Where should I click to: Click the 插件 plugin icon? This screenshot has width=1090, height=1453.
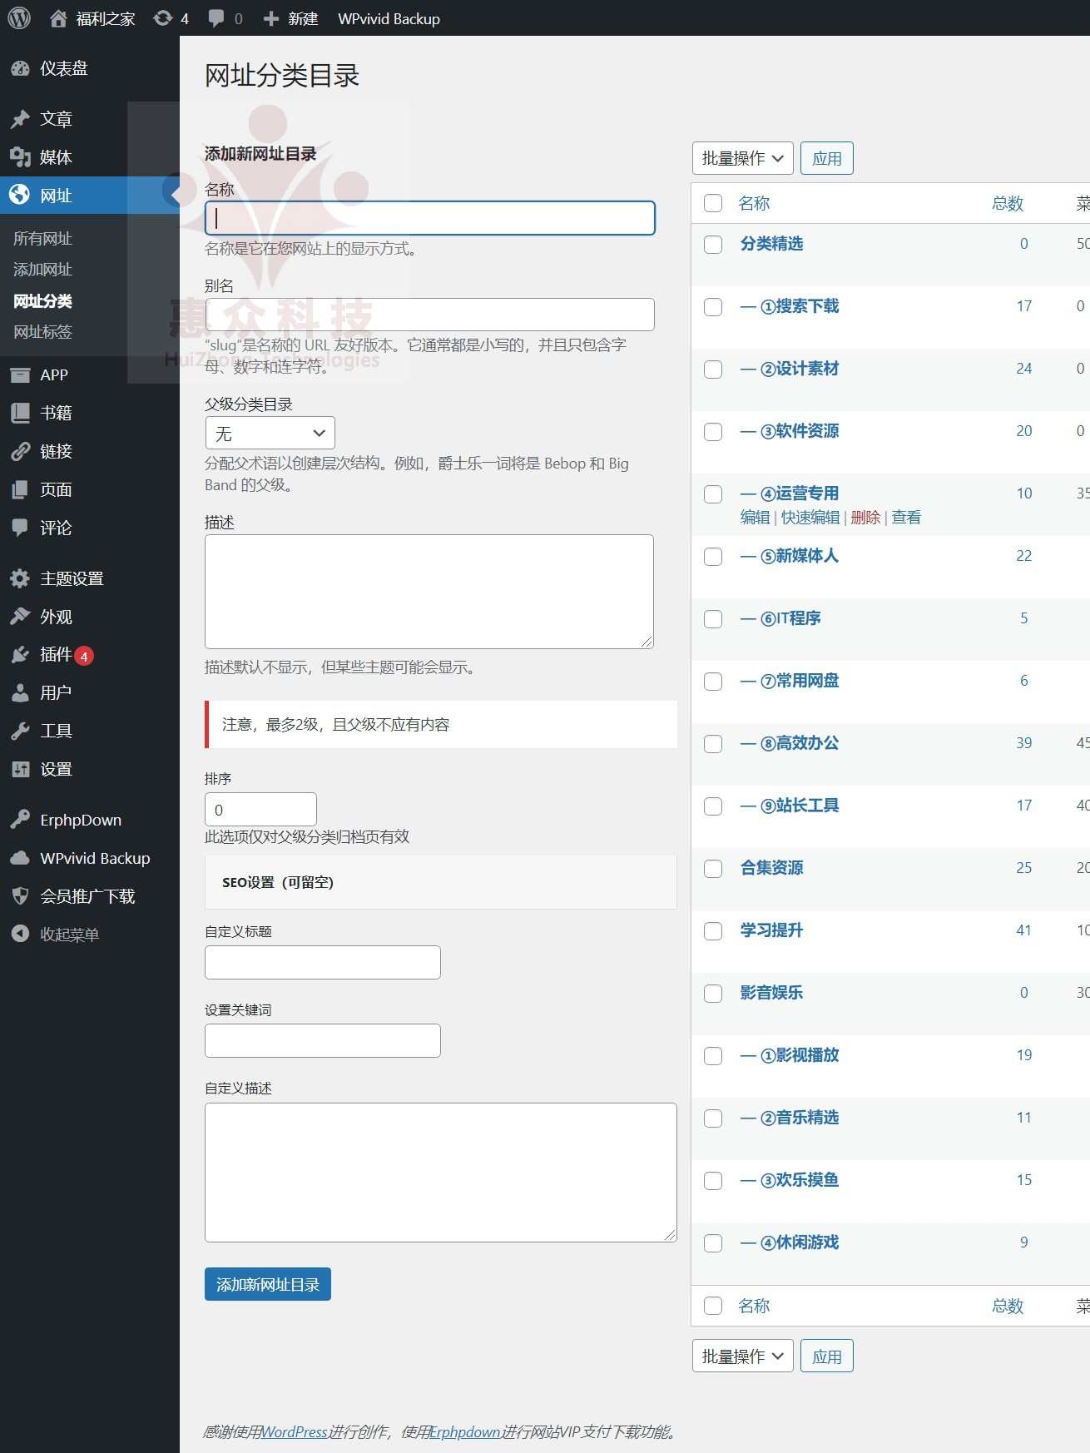[x=20, y=655]
